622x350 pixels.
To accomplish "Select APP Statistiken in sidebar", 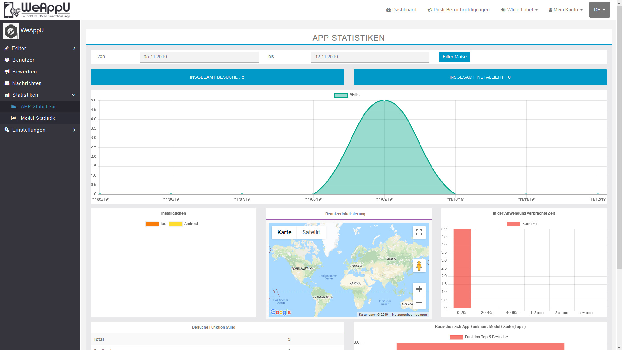I will pos(40,107).
